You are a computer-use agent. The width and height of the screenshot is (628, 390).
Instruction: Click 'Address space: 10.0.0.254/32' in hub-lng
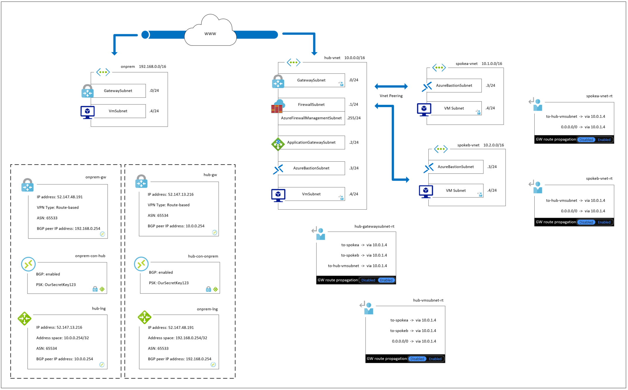click(62, 338)
